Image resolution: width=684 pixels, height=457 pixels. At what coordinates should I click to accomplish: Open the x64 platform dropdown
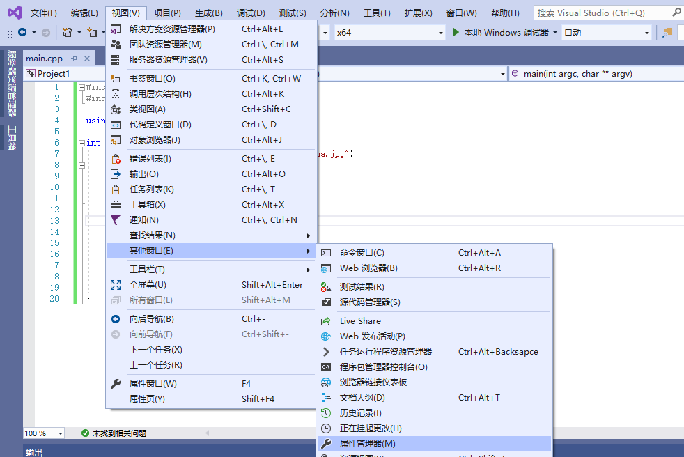390,33
